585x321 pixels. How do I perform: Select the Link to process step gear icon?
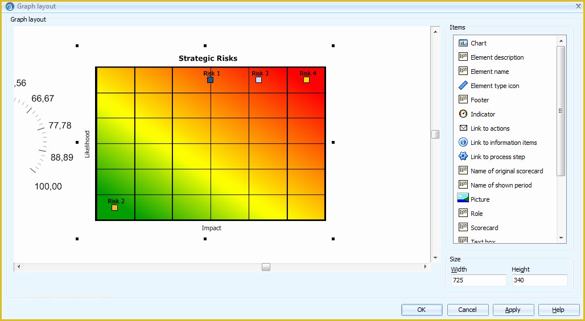click(x=463, y=156)
